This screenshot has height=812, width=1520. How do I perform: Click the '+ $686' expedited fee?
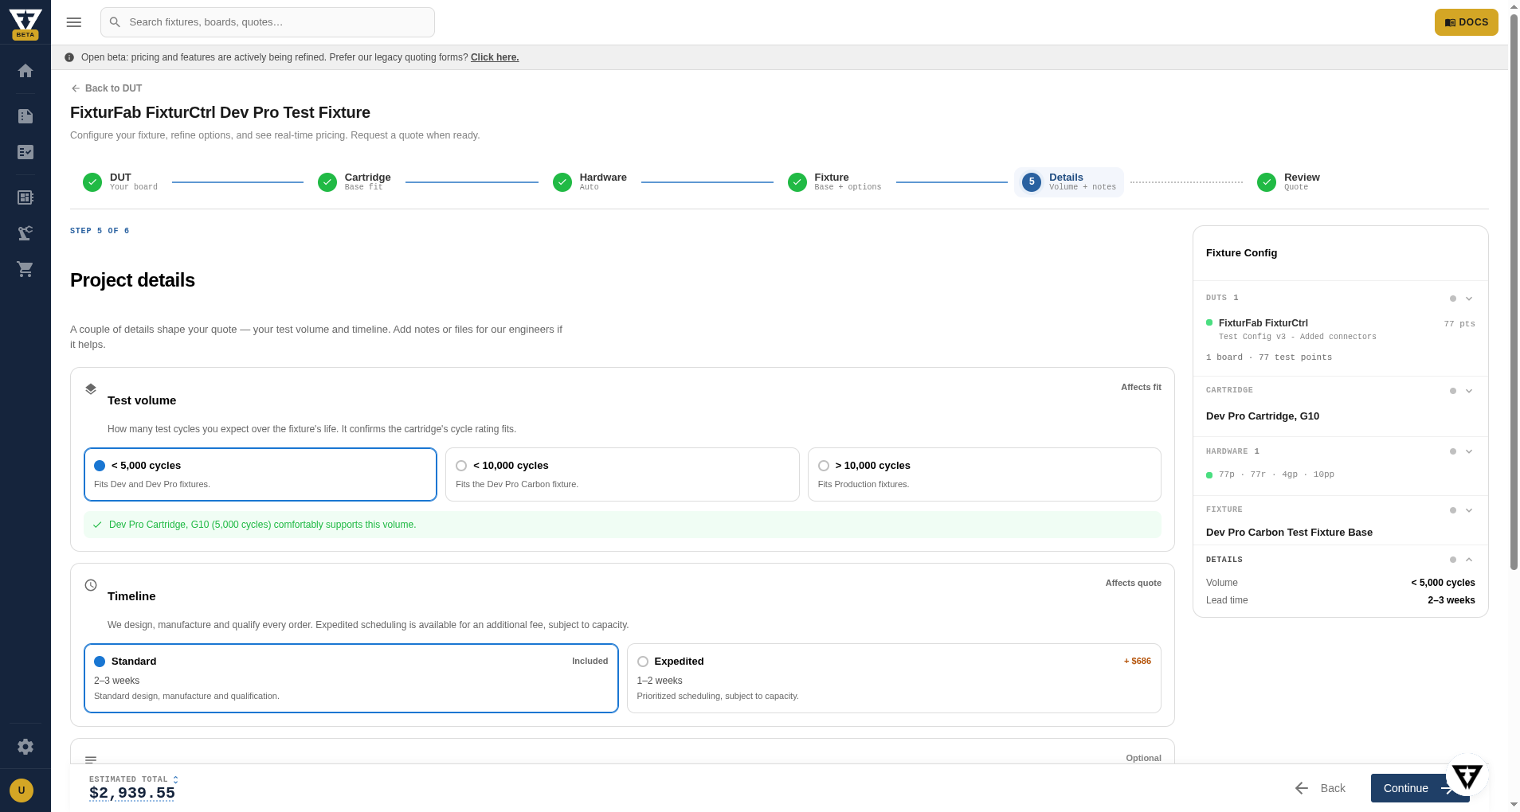(1138, 661)
